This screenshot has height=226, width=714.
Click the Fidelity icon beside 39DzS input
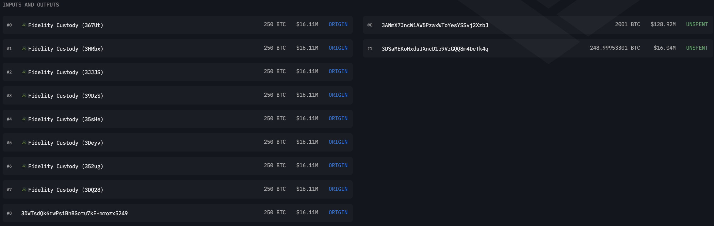[x=24, y=95]
